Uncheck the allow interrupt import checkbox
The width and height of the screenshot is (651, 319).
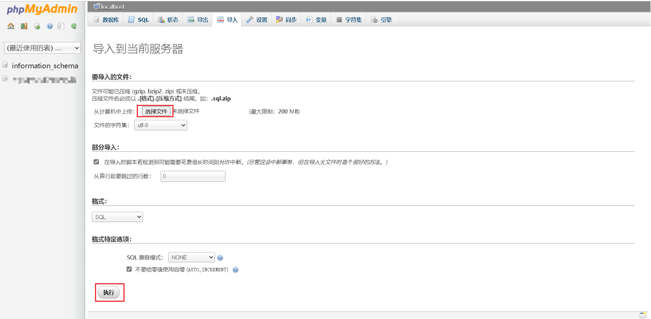pyautogui.click(x=96, y=161)
